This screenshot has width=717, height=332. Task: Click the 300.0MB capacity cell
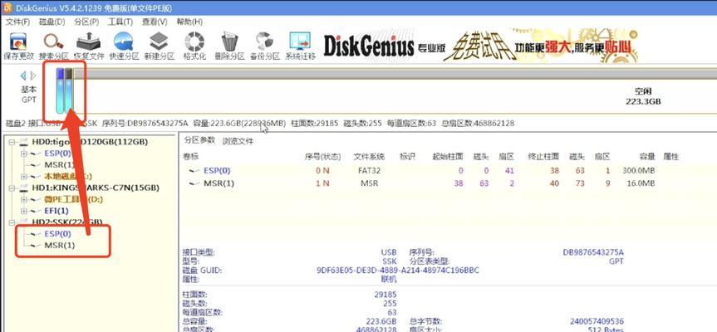(639, 171)
